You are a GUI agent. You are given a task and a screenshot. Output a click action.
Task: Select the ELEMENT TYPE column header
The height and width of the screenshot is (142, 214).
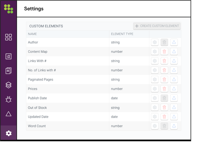(122, 34)
